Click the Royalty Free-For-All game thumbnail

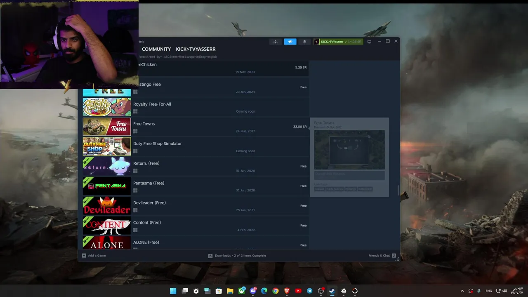point(107,107)
